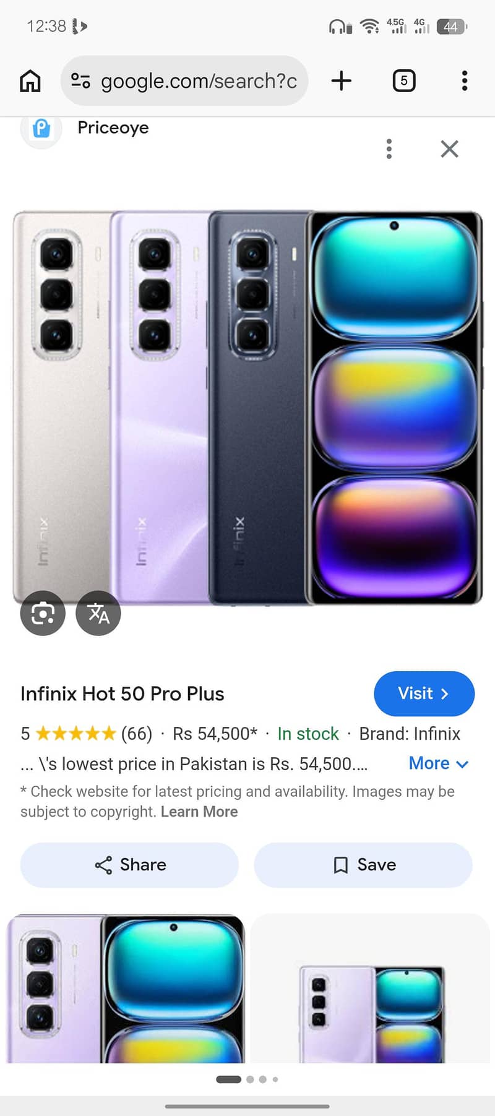Image resolution: width=495 pixels, height=1116 pixels.
Task: Visit the Priceoye product page
Action: tap(424, 693)
